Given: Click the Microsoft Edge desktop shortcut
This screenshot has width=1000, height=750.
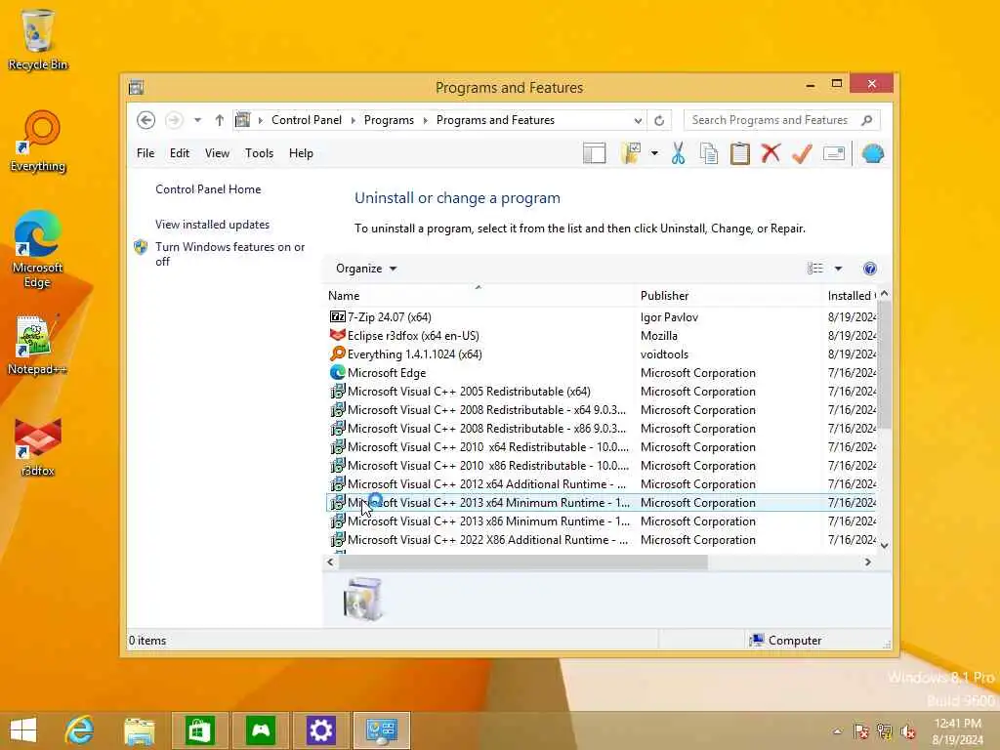Looking at the screenshot, I should (x=38, y=249).
